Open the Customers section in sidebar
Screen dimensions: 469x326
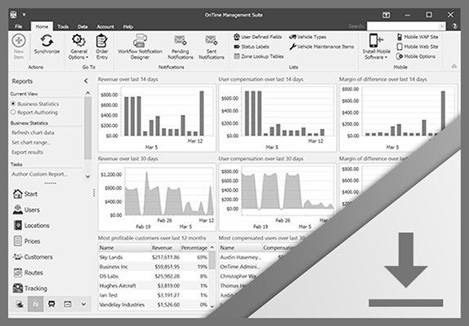(33, 257)
